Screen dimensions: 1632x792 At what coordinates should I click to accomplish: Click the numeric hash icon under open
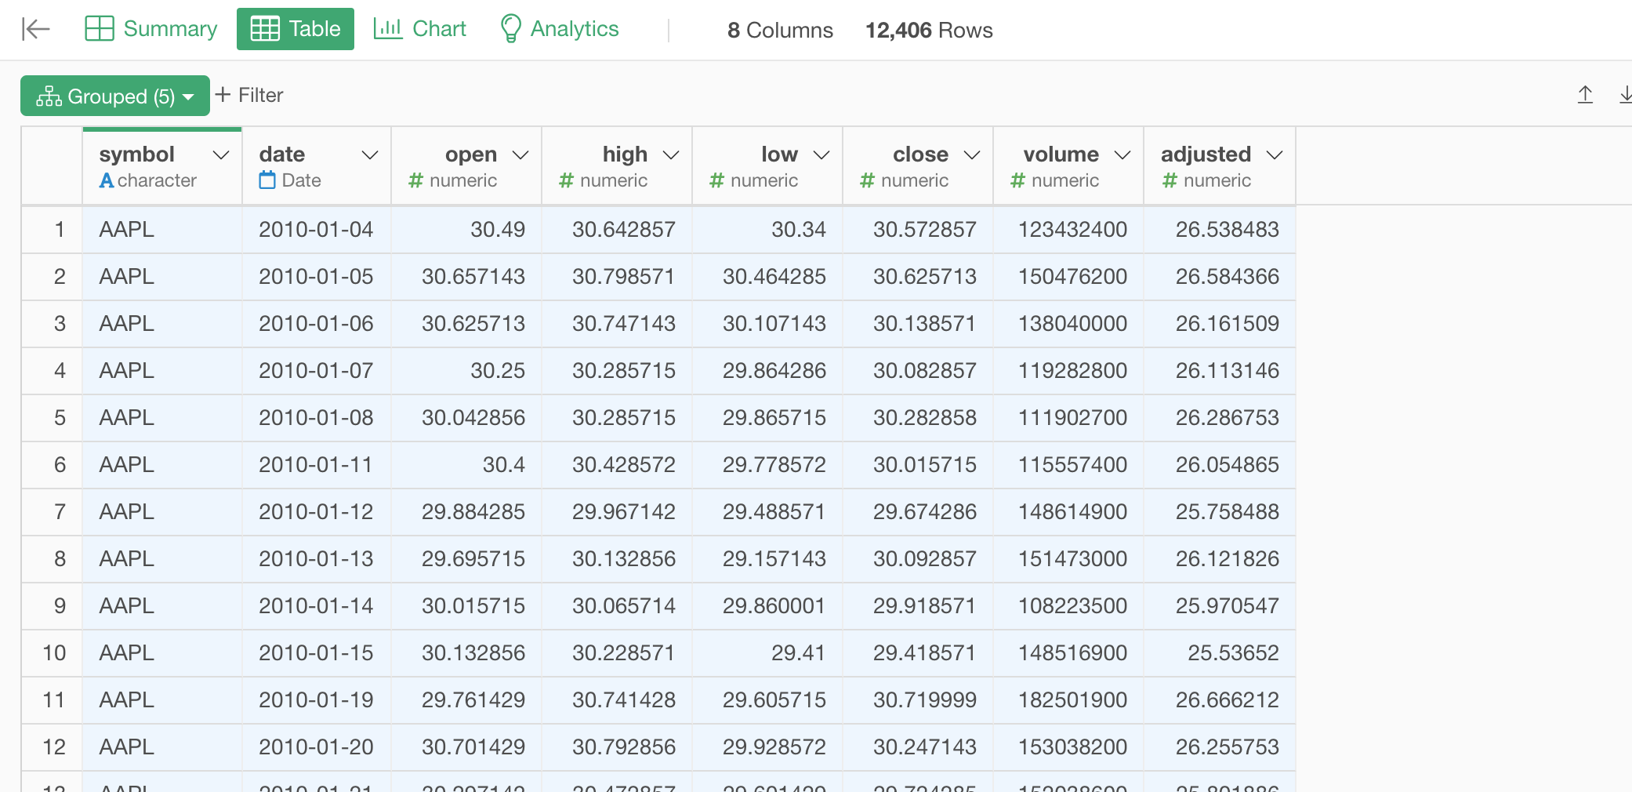tap(415, 180)
